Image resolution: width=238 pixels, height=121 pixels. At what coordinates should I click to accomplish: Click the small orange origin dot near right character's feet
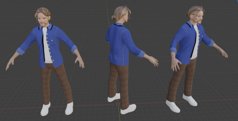point(179,103)
